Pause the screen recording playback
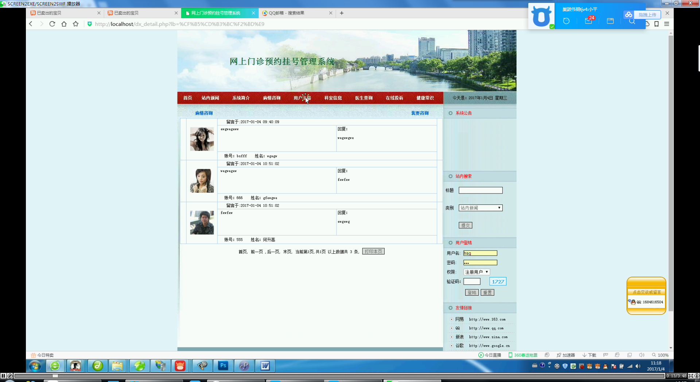Viewport: 700px width, 382px height. point(3,376)
